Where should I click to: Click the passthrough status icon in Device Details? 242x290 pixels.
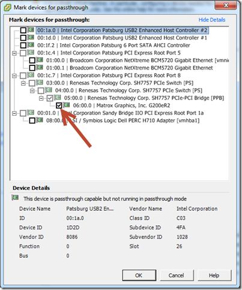pyautogui.click(x=15, y=198)
